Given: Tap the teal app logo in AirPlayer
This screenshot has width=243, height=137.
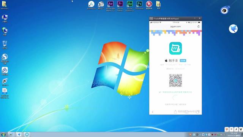Looking at the screenshot, I should pyautogui.click(x=175, y=48).
